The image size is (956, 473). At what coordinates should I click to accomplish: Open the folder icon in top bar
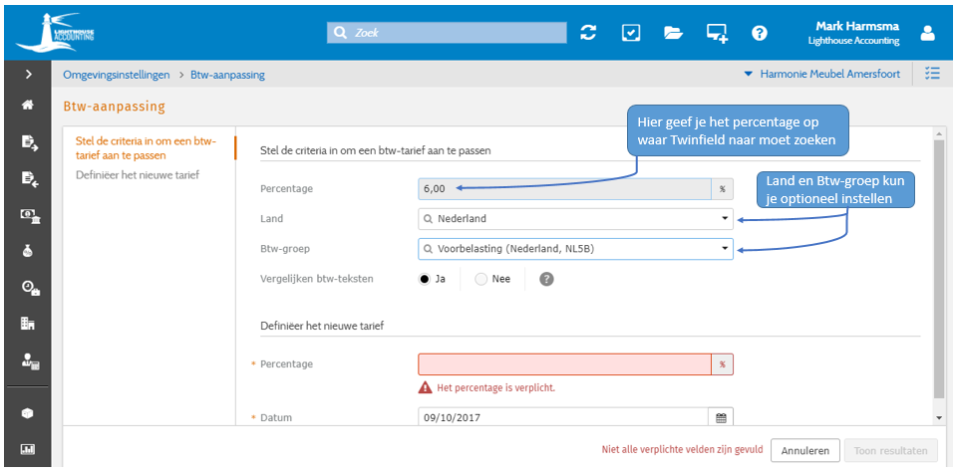tap(674, 33)
